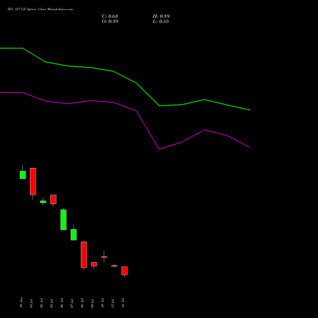Click the open value O: 0.89
Image resolution: width=318 pixels, height=318 pixels.
110,22
